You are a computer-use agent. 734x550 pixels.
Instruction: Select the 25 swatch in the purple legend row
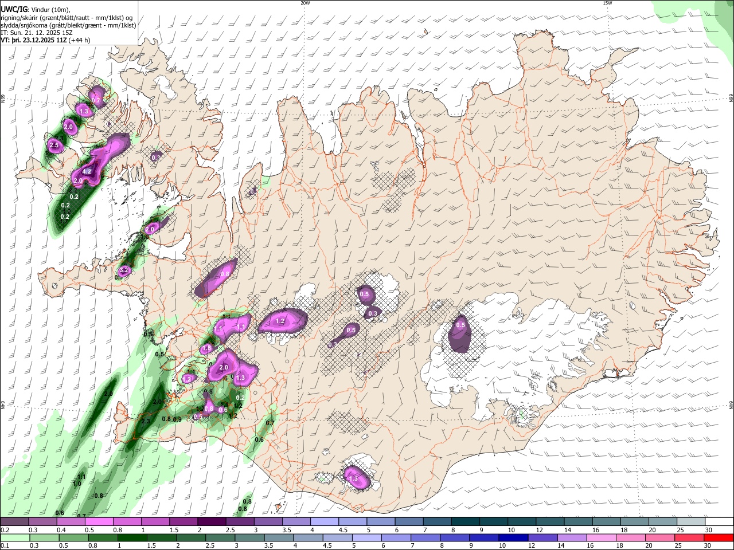pos(692,521)
